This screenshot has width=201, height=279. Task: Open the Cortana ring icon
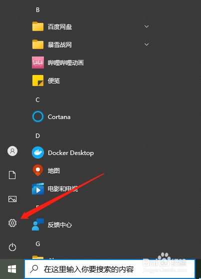coord(38,116)
